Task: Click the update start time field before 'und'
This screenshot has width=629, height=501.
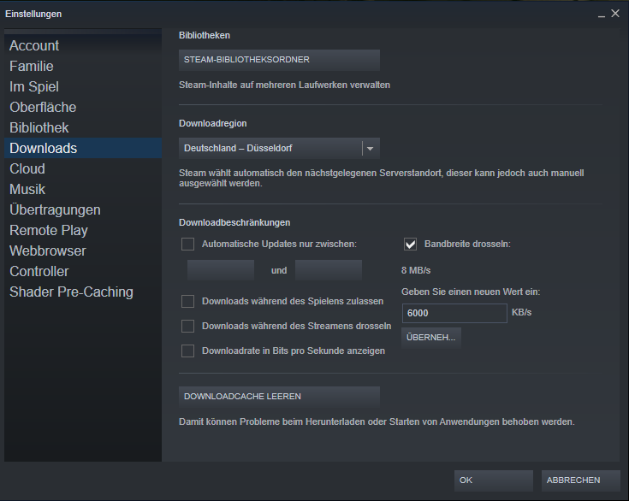Action: click(221, 270)
